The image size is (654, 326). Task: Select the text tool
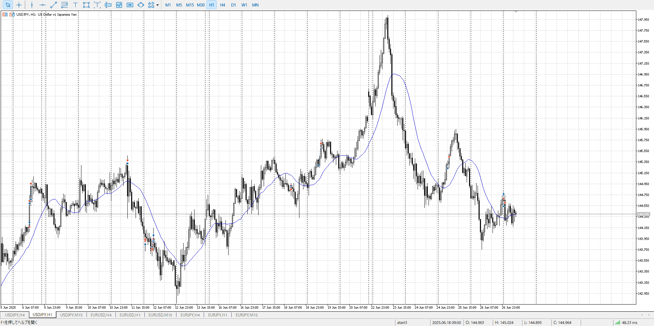(75, 5)
